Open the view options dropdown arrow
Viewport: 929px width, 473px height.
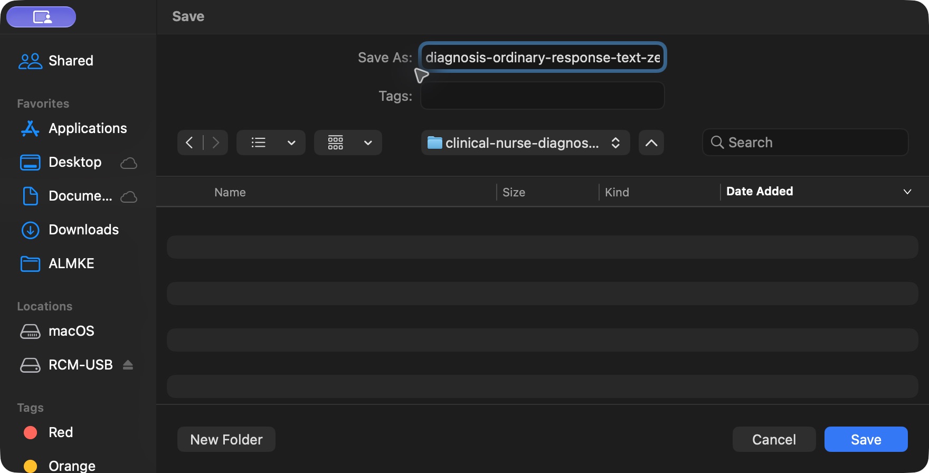pos(291,143)
